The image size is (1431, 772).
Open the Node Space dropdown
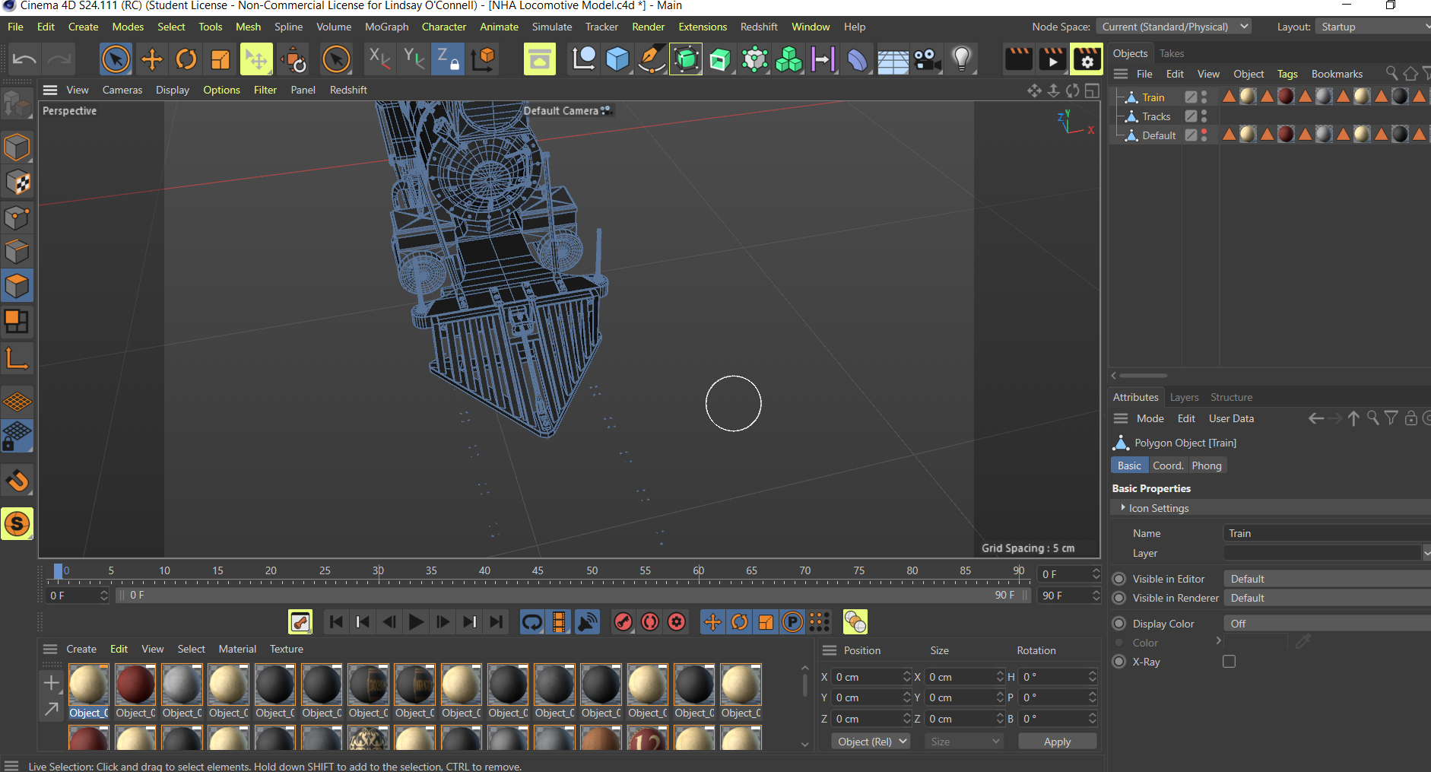[x=1172, y=27]
